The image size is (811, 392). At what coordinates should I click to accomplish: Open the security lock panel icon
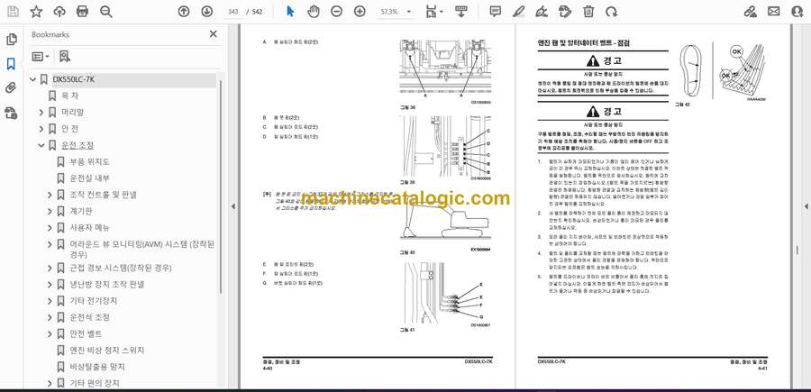click(12, 113)
